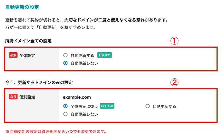The width and height of the screenshot is (222, 136).
Task: Select 自動更新しない in the 全体設定 row
Action: coord(66,63)
